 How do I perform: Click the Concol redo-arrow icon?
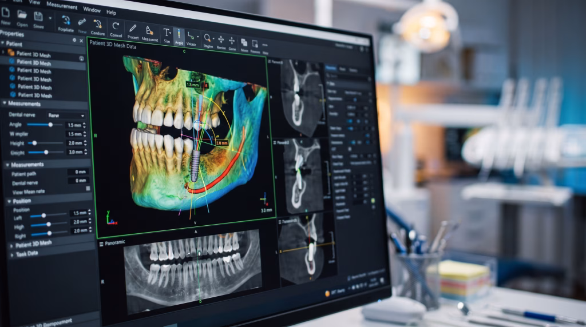[116, 26]
